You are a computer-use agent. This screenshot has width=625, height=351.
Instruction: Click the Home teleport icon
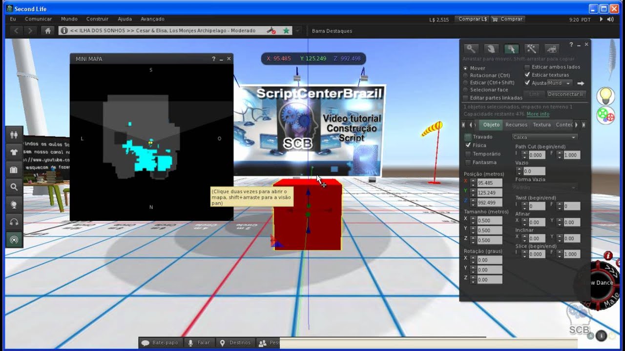[x=48, y=31]
